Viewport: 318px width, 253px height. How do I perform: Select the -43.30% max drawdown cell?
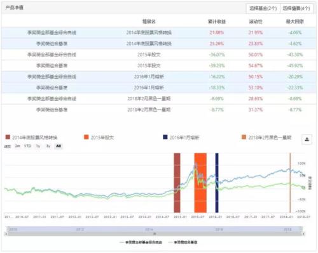(295, 55)
